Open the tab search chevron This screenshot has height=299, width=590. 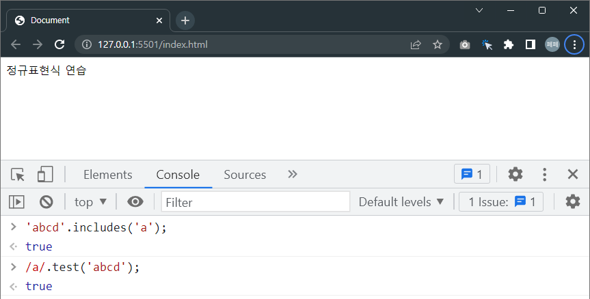(479, 10)
